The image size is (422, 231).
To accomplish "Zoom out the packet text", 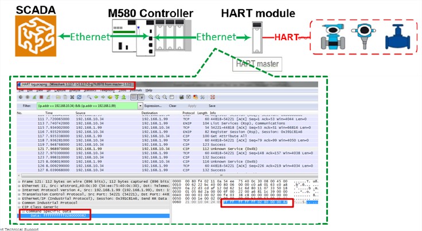I will (158, 97).
